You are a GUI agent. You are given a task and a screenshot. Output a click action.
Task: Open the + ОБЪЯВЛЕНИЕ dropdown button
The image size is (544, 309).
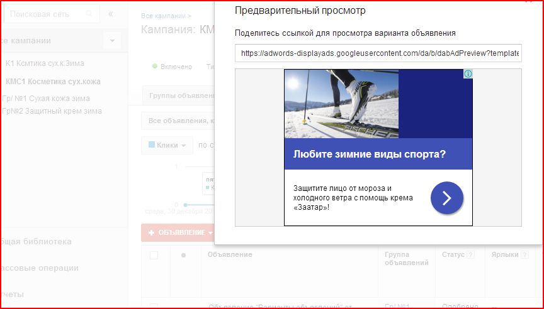click(x=178, y=233)
